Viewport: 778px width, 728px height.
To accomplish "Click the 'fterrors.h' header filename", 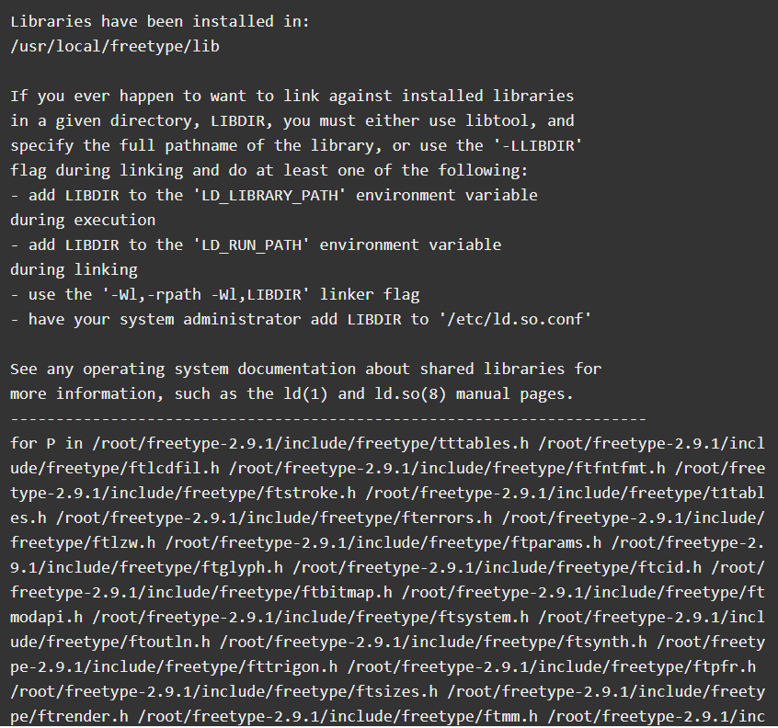I will point(447,518).
